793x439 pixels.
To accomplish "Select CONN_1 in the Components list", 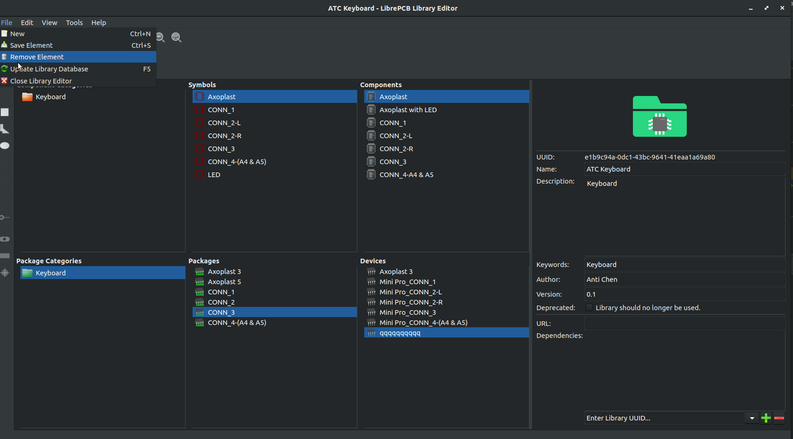I will 446,123.
